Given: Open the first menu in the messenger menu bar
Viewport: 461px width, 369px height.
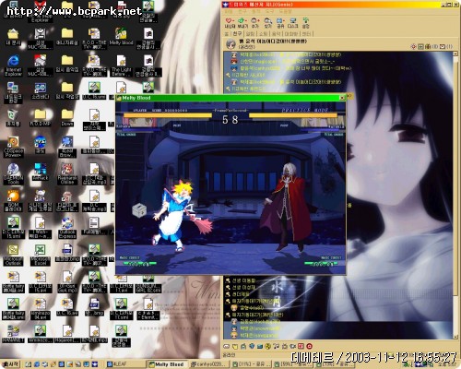Looking at the screenshot, I should (229, 11).
